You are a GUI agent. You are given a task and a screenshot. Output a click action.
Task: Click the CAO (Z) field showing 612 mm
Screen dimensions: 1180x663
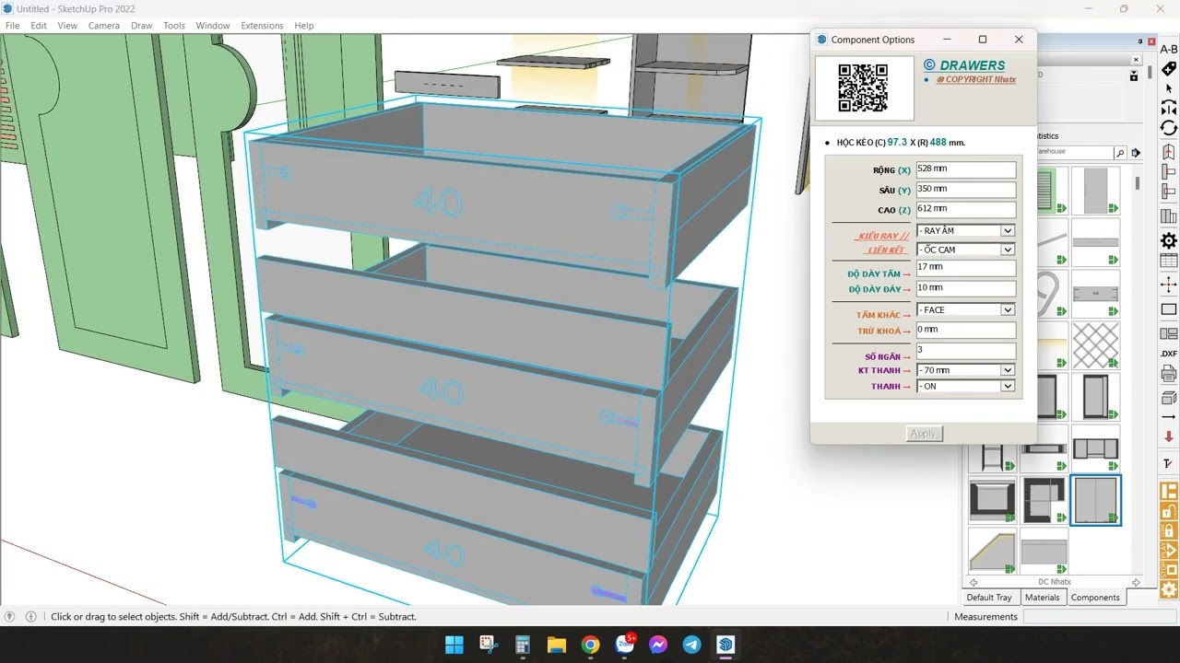pos(966,210)
